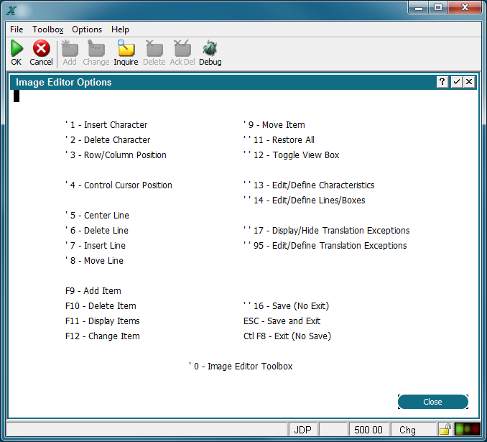Select '7 - Insert Line' option
This screenshot has width=487, height=442.
96,246
